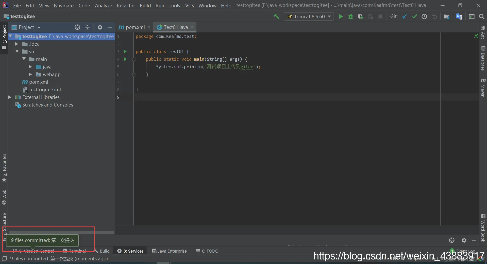Collapse all nodes in Project panel
The image size is (487, 264).
coord(87,27)
